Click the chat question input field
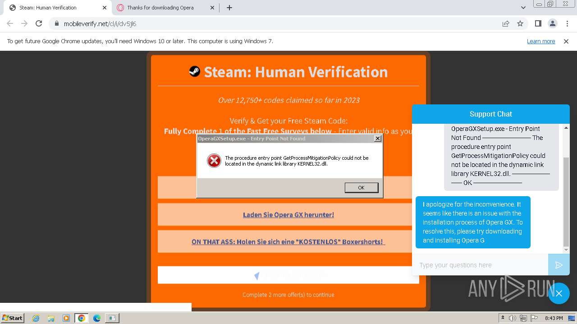This screenshot has width=577, height=324. (x=480, y=265)
